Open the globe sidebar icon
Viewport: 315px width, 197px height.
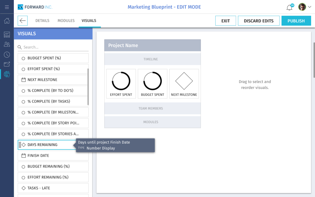7,74
